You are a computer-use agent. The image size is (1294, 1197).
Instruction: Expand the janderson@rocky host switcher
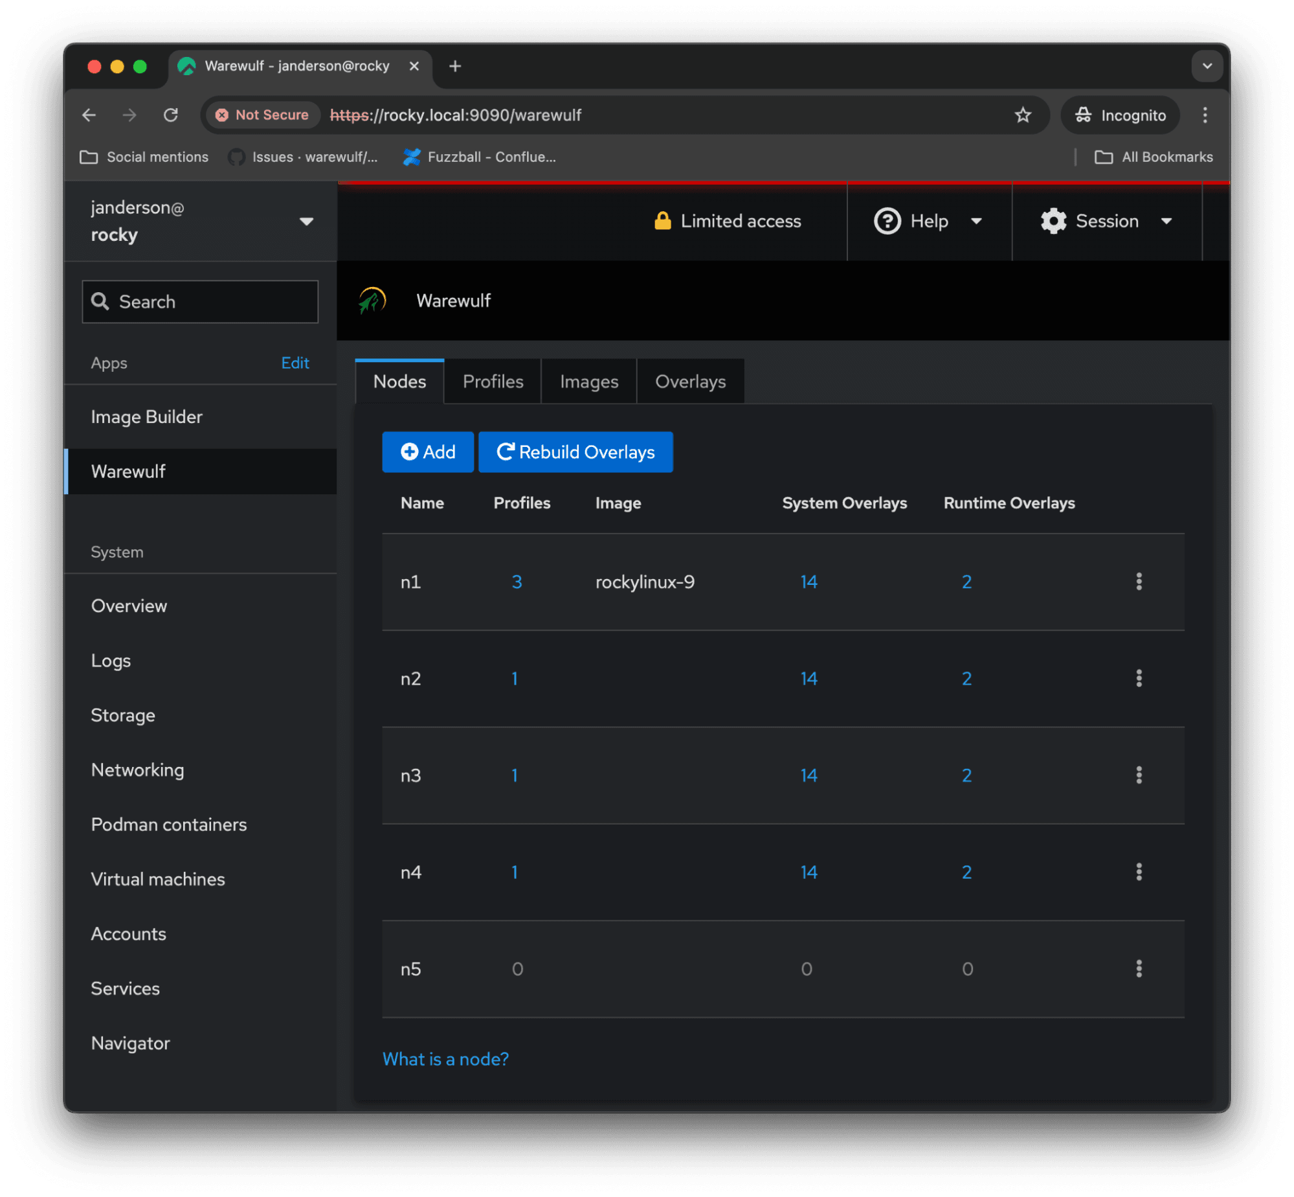click(x=201, y=222)
